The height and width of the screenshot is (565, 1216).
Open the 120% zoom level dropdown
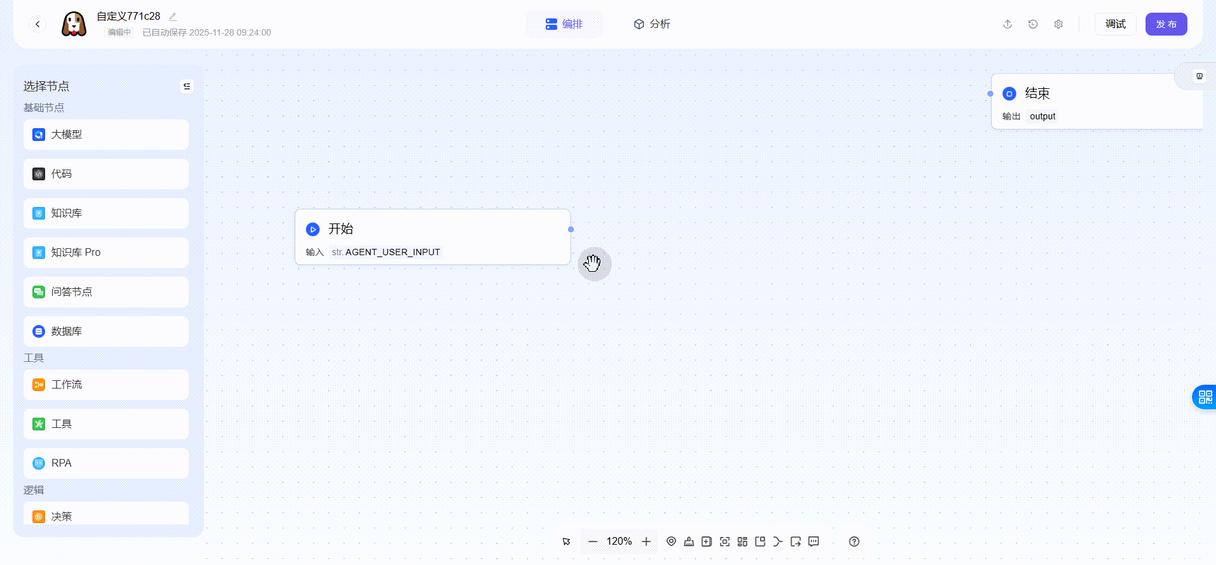point(619,542)
